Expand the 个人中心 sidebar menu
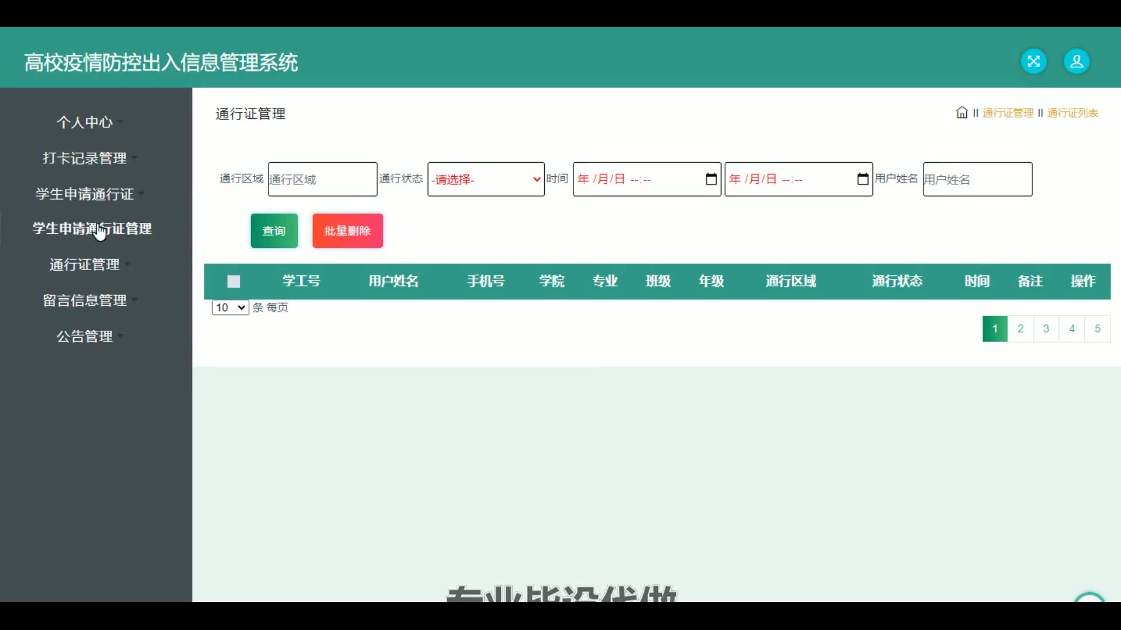The image size is (1121, 630). pyautogui.click(x=85, y=123)
